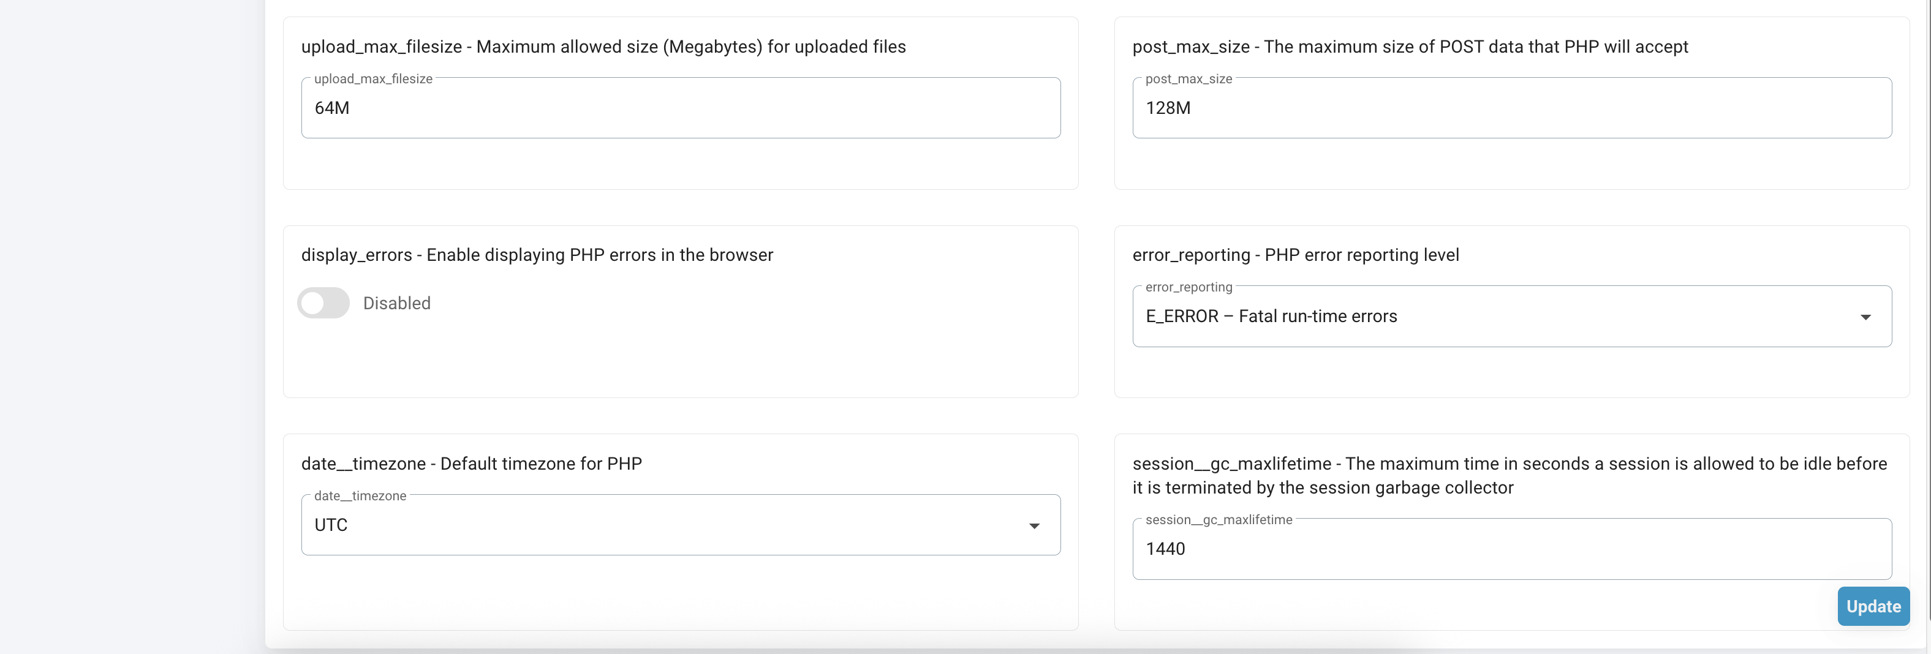
Task: Click the post_max_size description heading
Action: tap(1410, 47)
